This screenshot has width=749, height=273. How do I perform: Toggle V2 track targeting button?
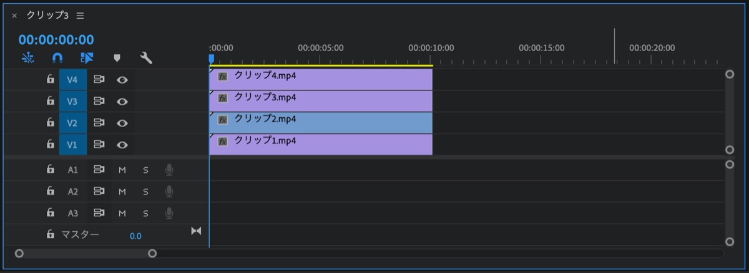click(x=72, y=123)
